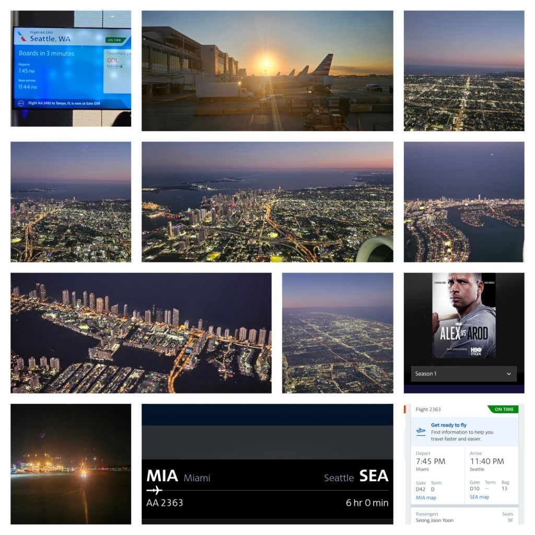The image size is (535, 535).
Task: Open the Get ready to fly link
Action: click(449, 425)
